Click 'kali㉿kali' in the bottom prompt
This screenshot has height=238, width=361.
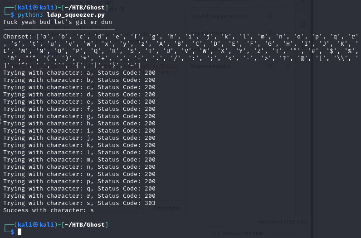pos(36,225)
